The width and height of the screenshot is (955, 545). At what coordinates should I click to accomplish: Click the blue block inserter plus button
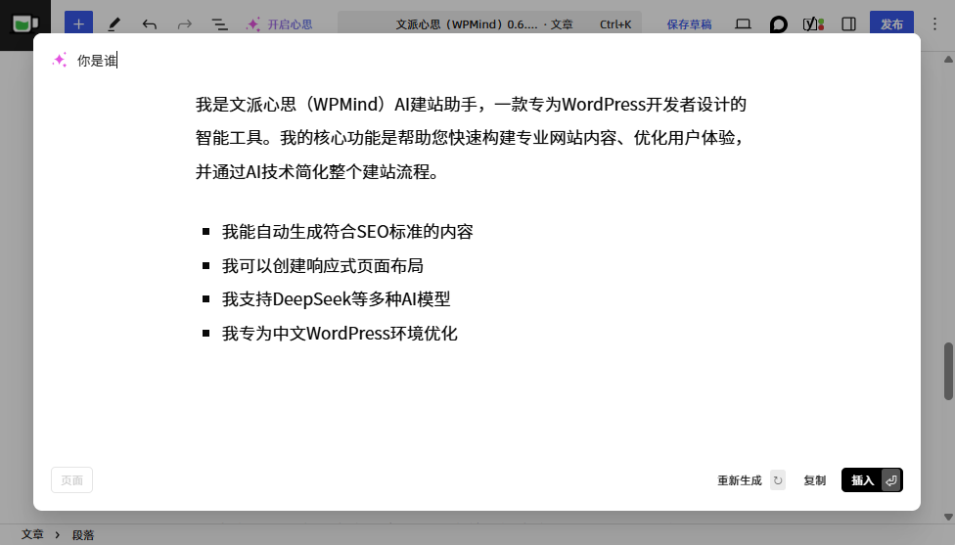[x=78, y=24]
